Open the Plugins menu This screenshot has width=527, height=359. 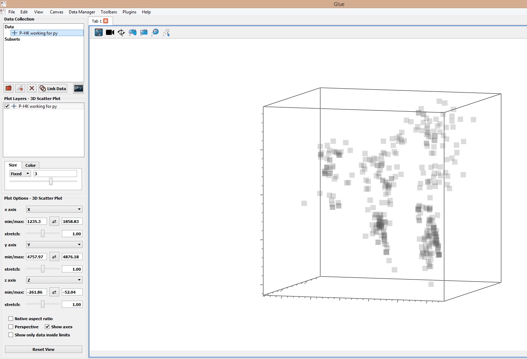(x=129, y=12)
